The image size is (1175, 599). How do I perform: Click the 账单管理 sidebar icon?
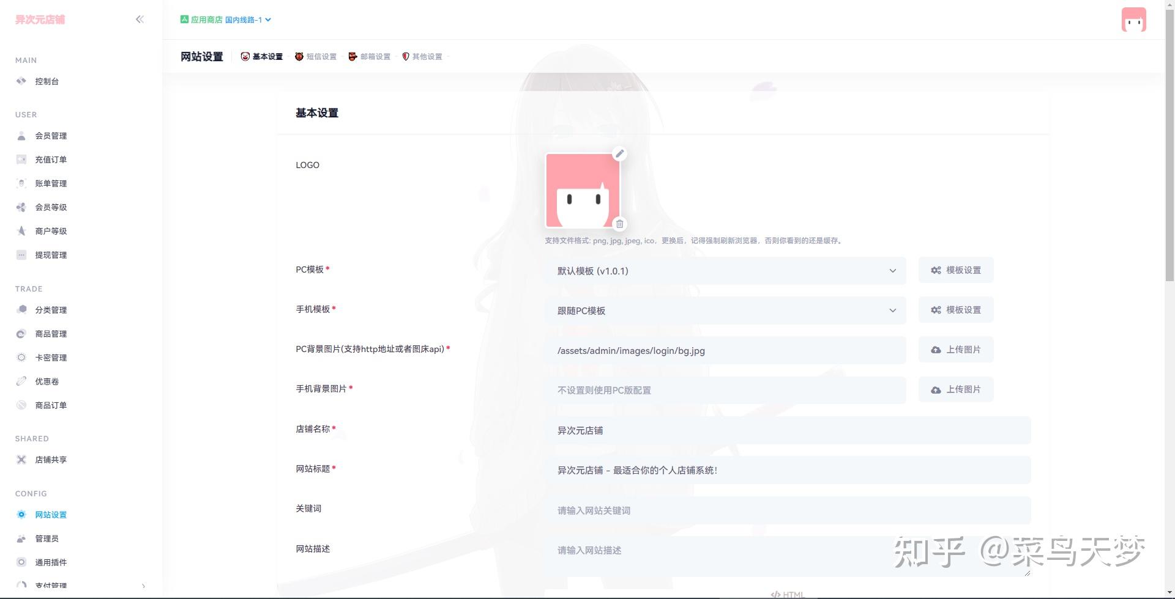tap(21, 183)
